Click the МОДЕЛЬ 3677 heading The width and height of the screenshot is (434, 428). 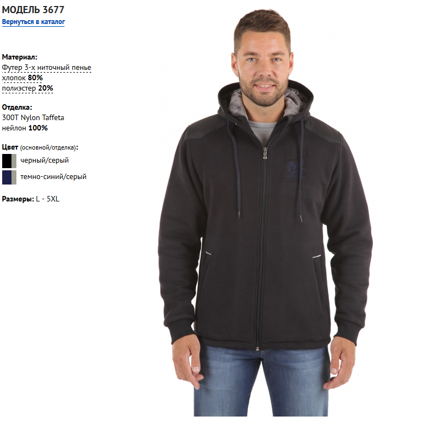[x=33, y=10]
